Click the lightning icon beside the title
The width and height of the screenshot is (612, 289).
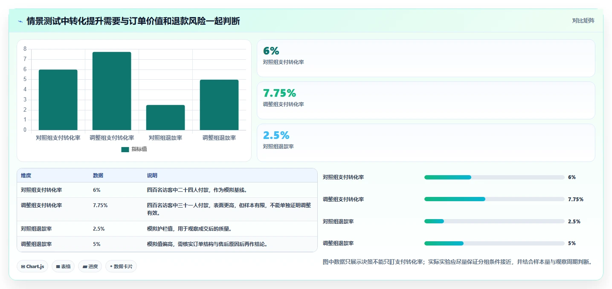coord(20,21)
